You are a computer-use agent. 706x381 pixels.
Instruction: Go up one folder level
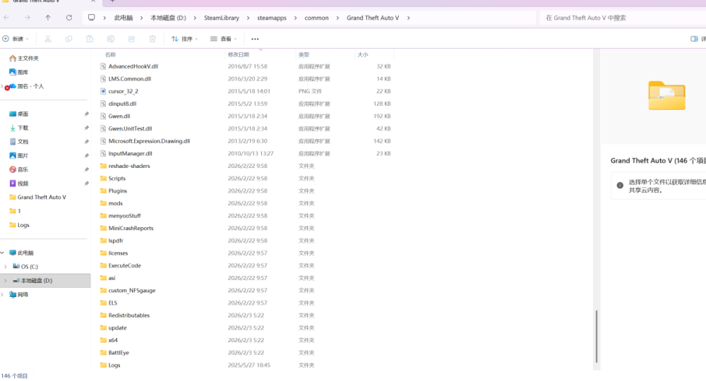pos(47,18)
